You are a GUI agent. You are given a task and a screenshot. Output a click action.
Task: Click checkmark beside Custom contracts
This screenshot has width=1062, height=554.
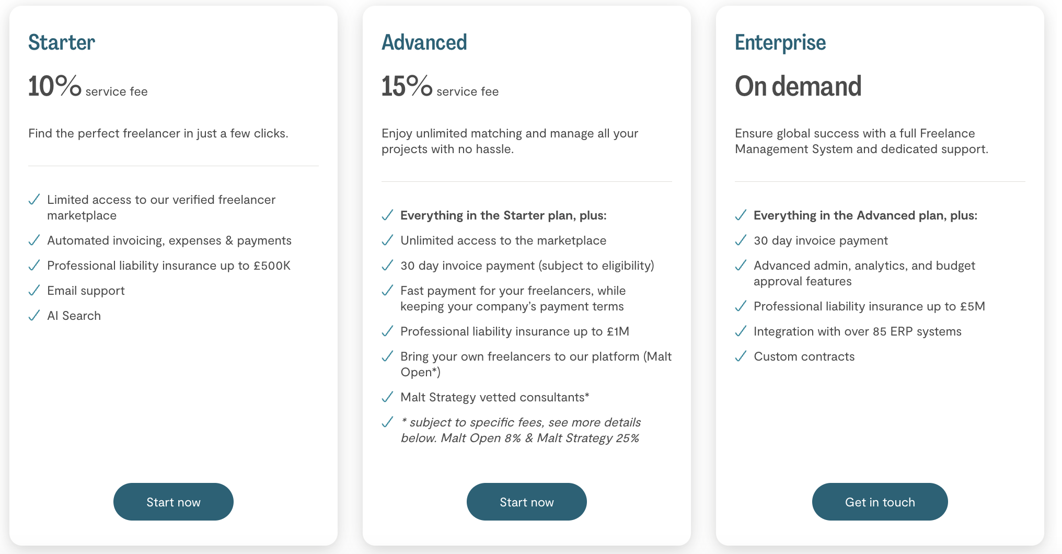tap(741, 356)
